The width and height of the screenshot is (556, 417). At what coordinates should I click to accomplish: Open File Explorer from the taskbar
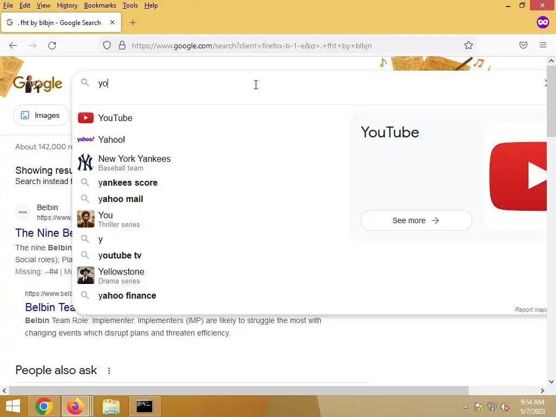[111, 406]
